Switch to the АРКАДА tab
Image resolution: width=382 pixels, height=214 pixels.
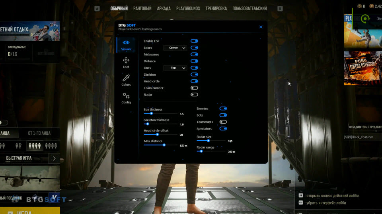tap(164, 8)
